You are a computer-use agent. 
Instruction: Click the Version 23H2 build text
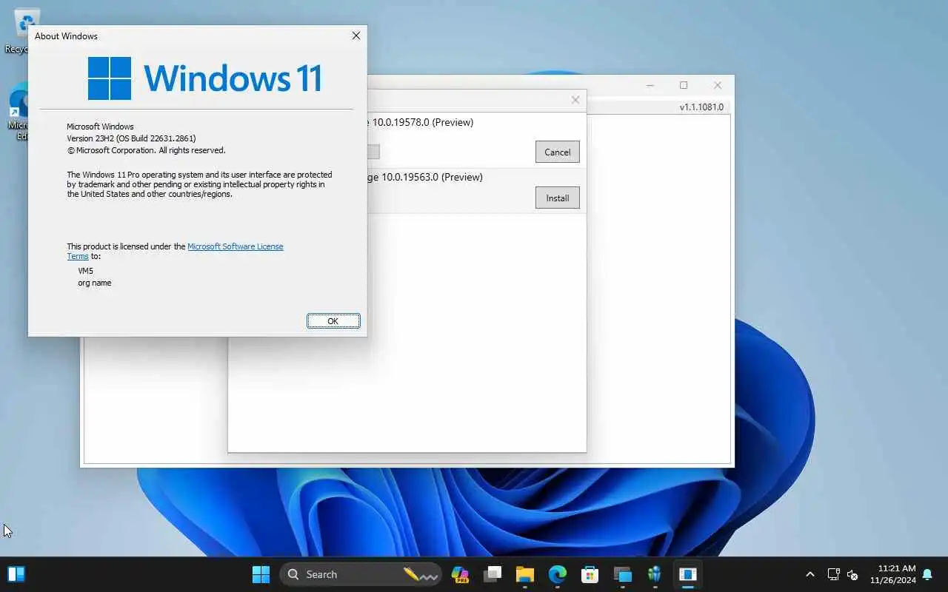pos(131,138)
